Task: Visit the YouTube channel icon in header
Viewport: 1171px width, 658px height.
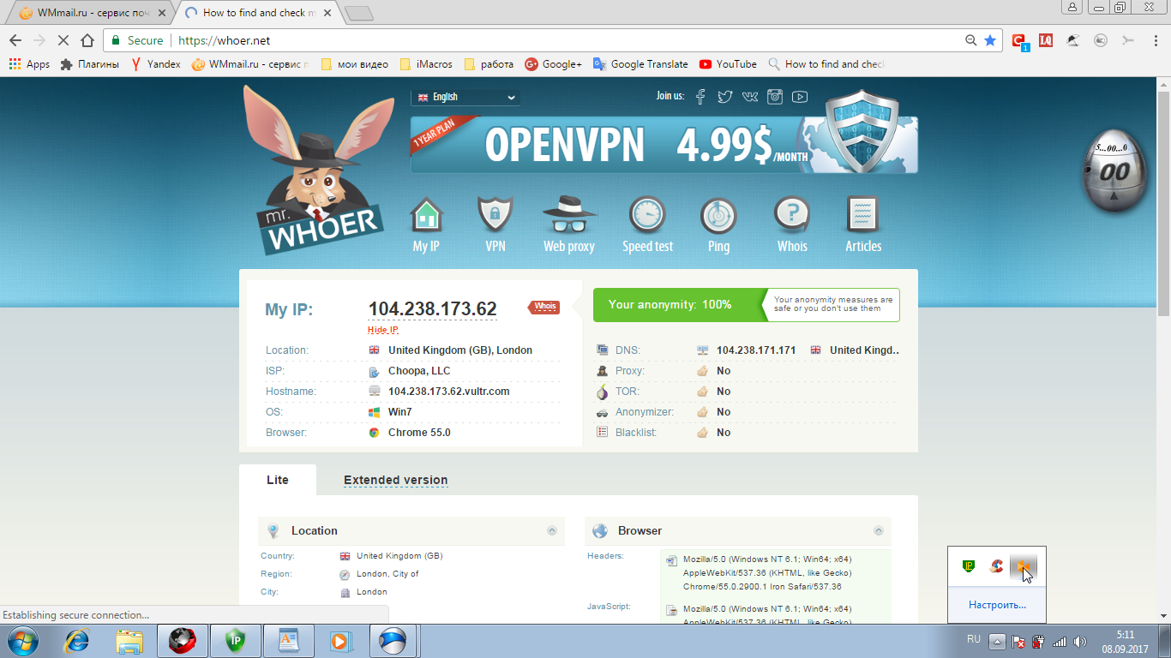Action: pos(800,97)
